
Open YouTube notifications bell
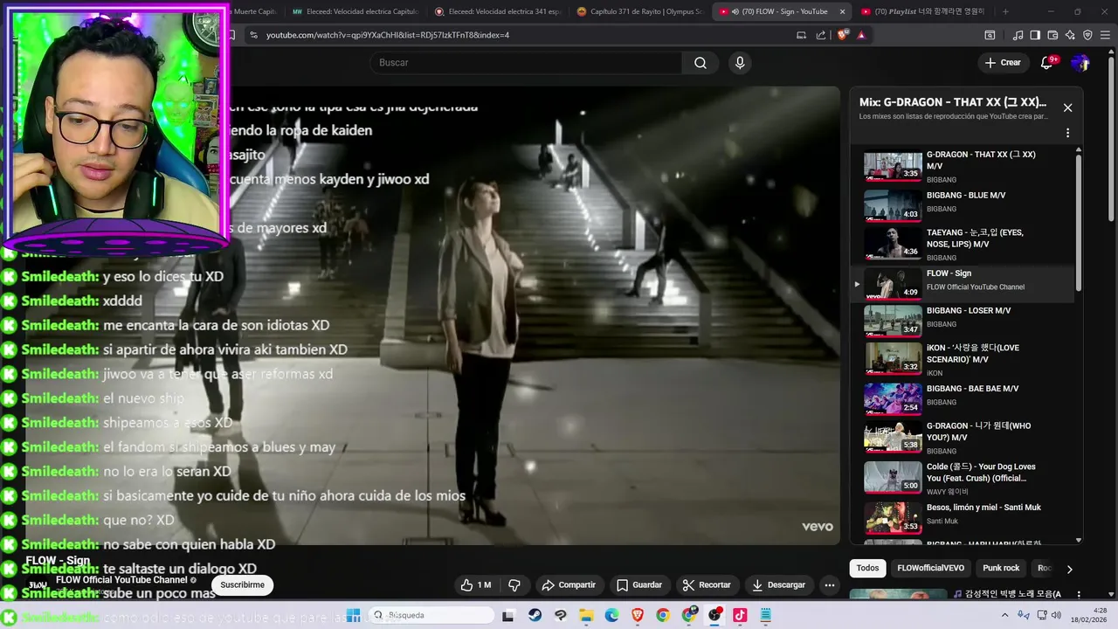coord(1047,63)
